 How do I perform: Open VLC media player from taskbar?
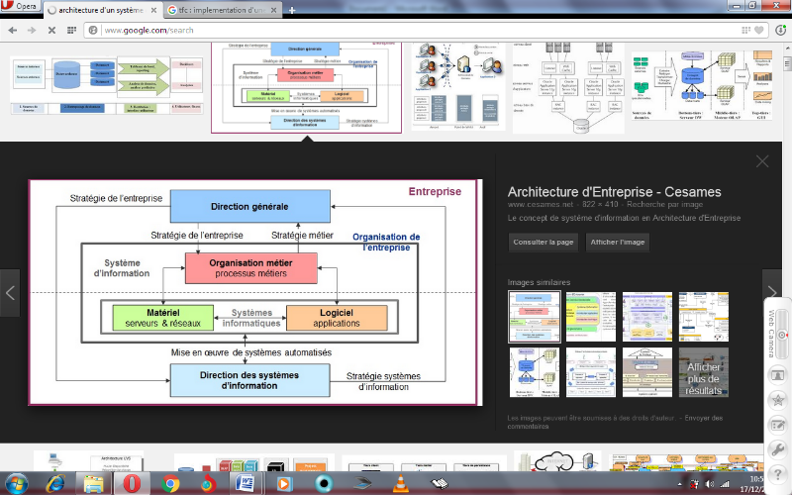(399, 482)
